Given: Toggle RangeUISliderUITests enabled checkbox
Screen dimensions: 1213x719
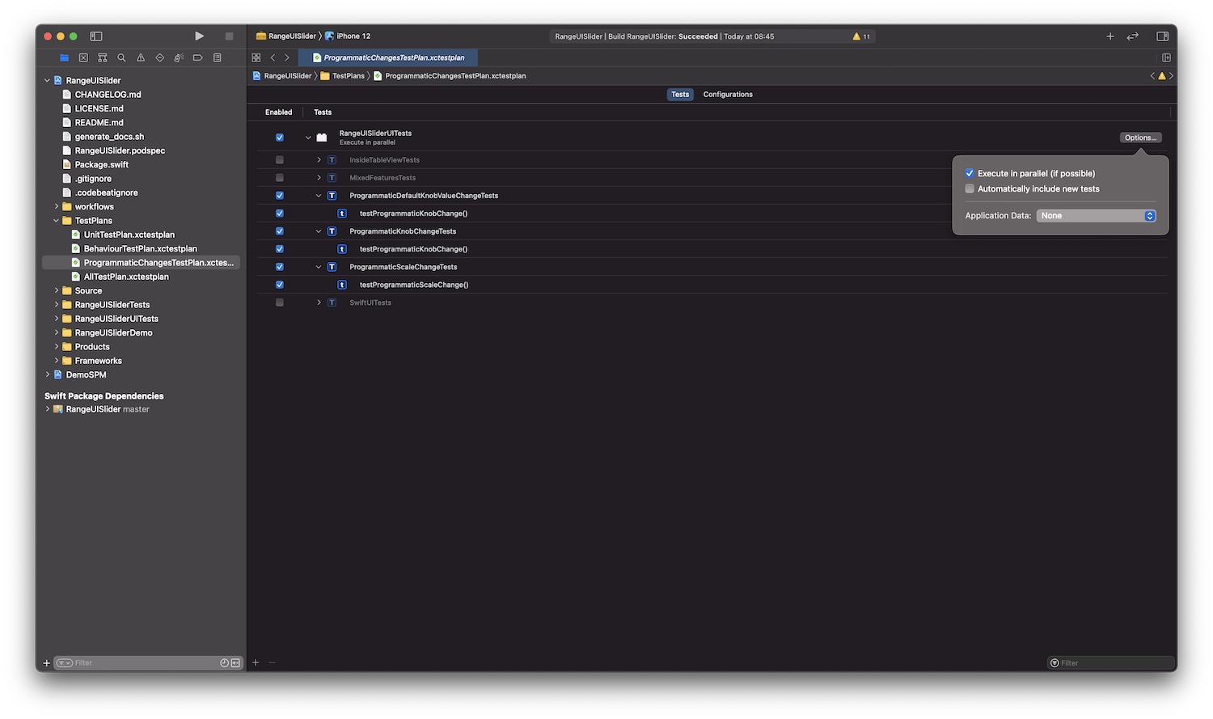Looking at the screenshot, I should click(x=280, y=137).
